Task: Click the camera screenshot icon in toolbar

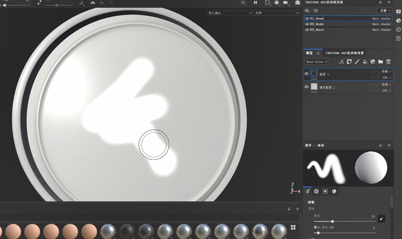Action: coord(298,3)
